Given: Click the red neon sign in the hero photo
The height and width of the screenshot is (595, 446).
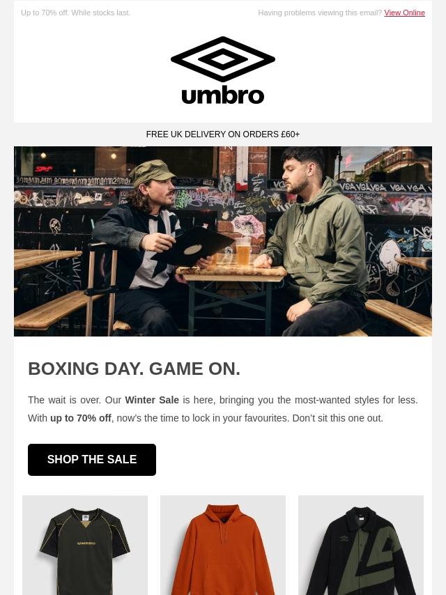Looking at the screenshot, I should coord(44,168).
